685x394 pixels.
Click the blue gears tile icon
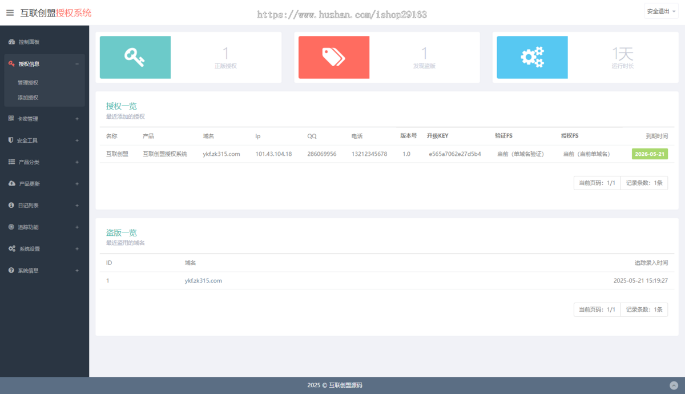click(532, 57)
